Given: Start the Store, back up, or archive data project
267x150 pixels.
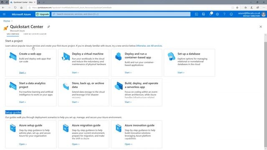Looking at the screenshot, I should 75,102.
